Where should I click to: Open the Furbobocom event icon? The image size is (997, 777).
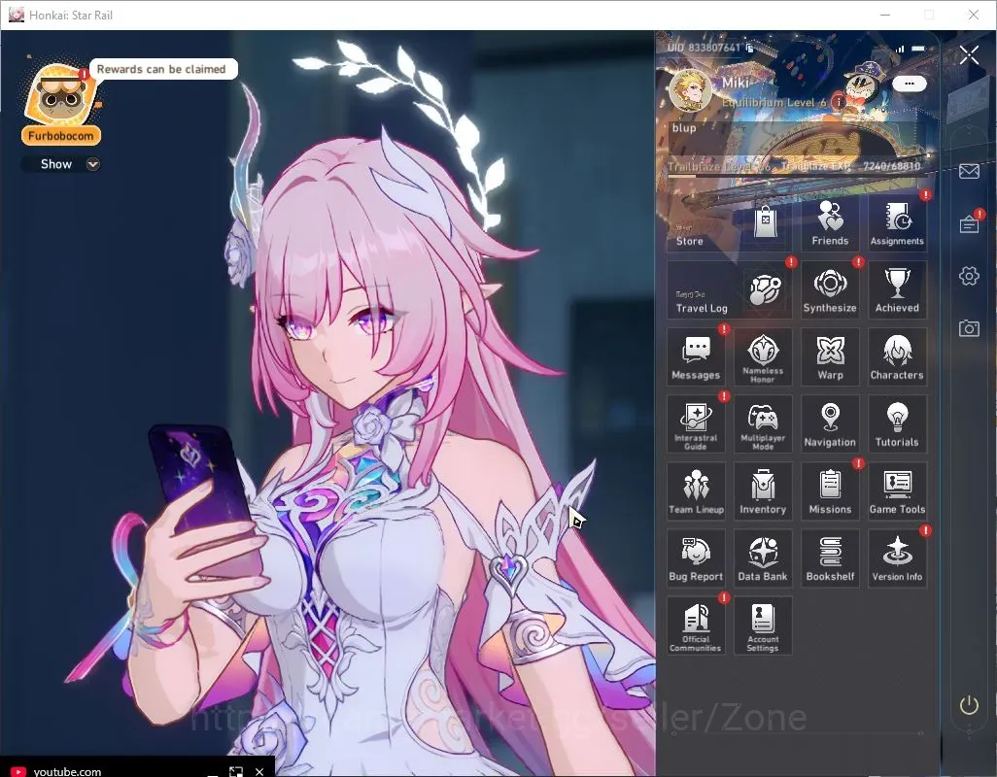coord(61,102)
